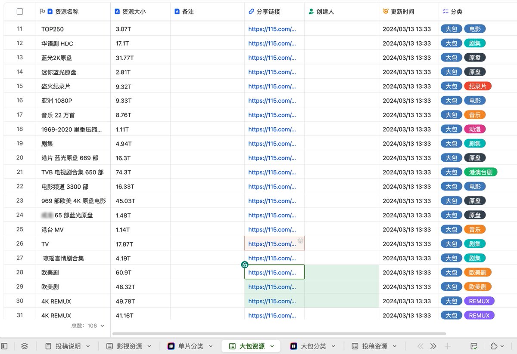The width and height of the screenshot is (517, 354).
Task: Click the person icon on the 创建人 column header
Action: tap(311, 12)
